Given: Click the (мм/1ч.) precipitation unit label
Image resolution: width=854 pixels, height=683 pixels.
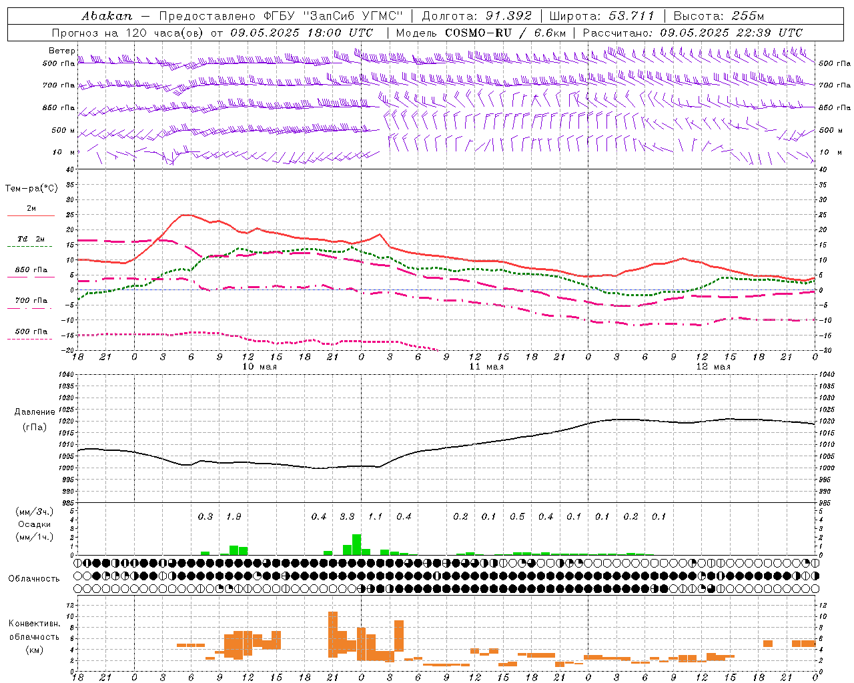Looking at the screenshot, I should 35,537.
